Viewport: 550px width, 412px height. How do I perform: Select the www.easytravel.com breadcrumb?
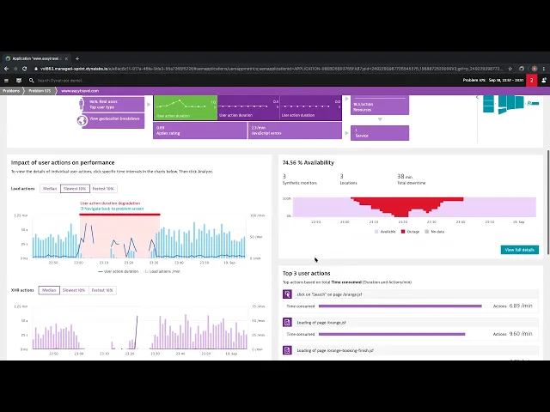[80, 91]
